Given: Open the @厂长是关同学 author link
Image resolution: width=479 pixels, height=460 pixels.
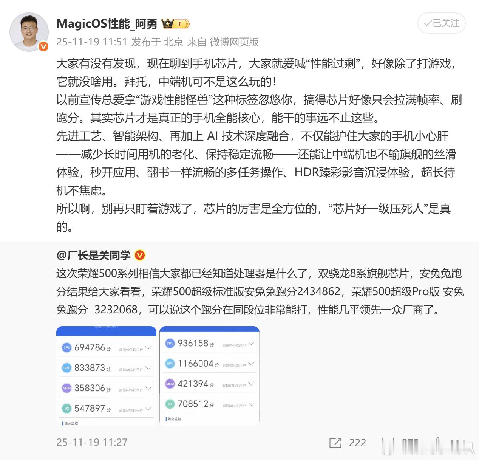Looking at the screenshot, I should [x=93, y=256].
